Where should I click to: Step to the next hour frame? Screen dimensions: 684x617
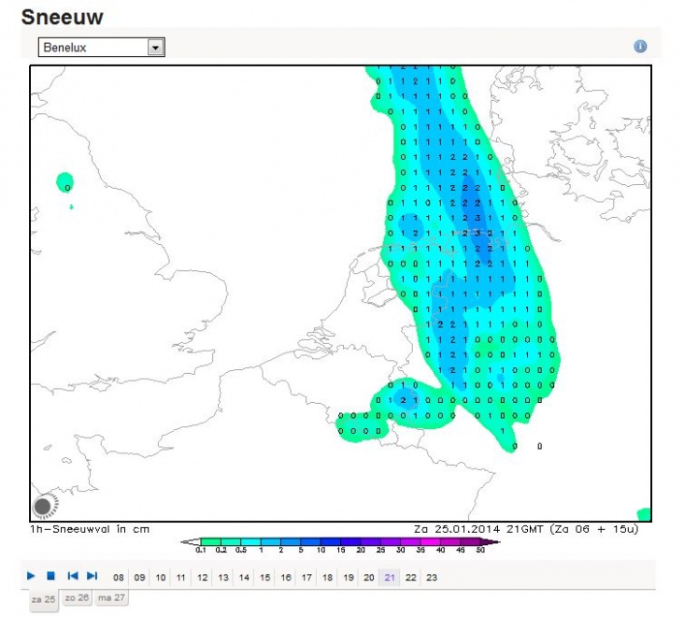pyautogui.click(x=92, y=576)
